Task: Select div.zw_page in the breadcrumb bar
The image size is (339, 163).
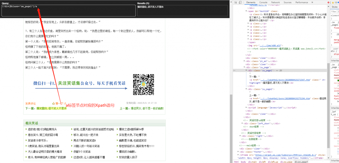Action: (x=287, y=161)
